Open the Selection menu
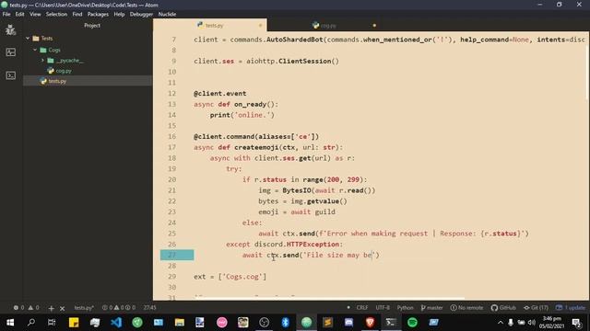Screen dimensions: 590x331 coord(56,15)
